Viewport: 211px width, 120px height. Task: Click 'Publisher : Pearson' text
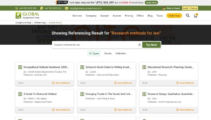click(157, 75)
